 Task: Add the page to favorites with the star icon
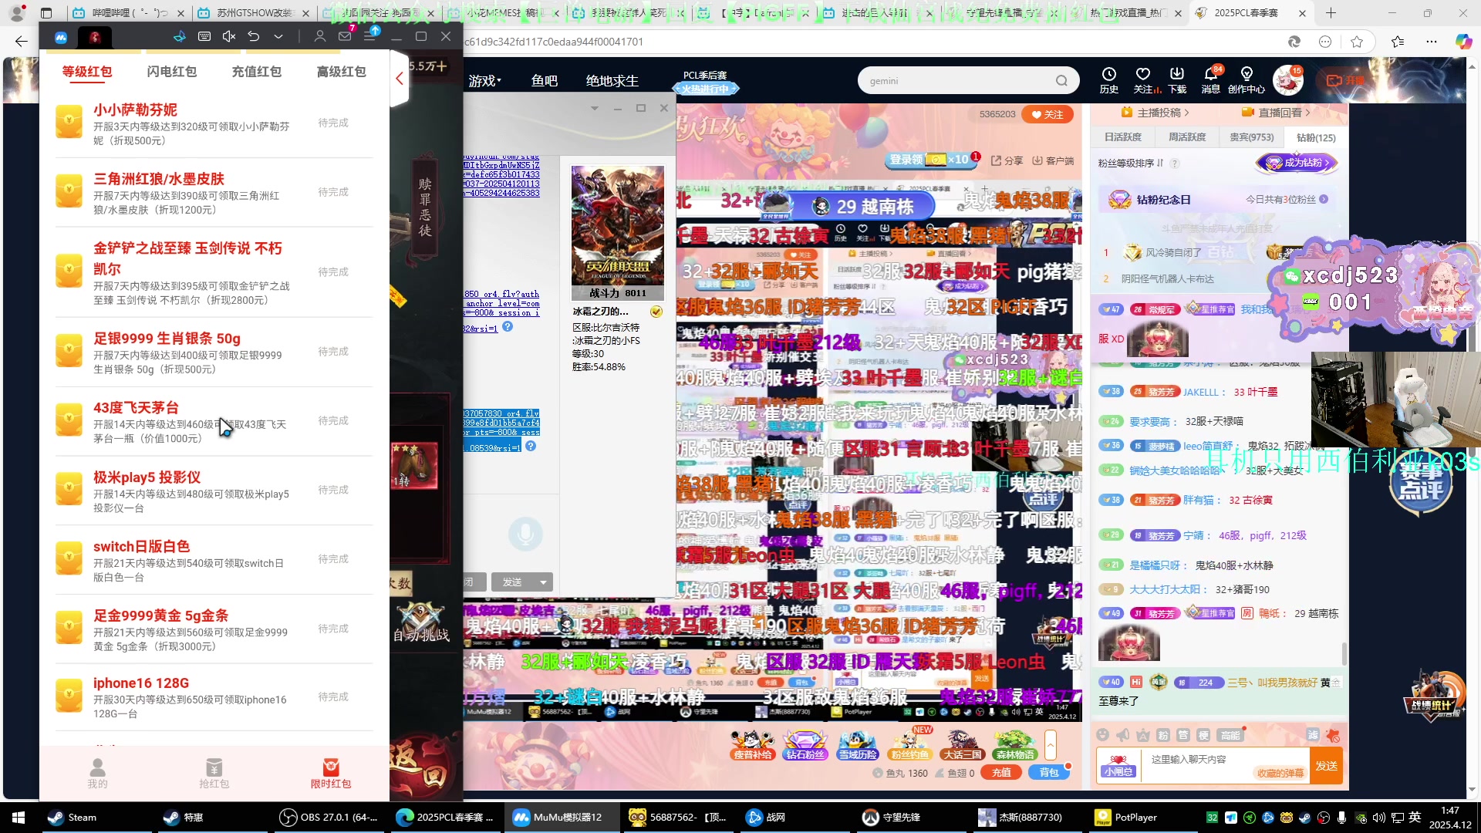1357,42
